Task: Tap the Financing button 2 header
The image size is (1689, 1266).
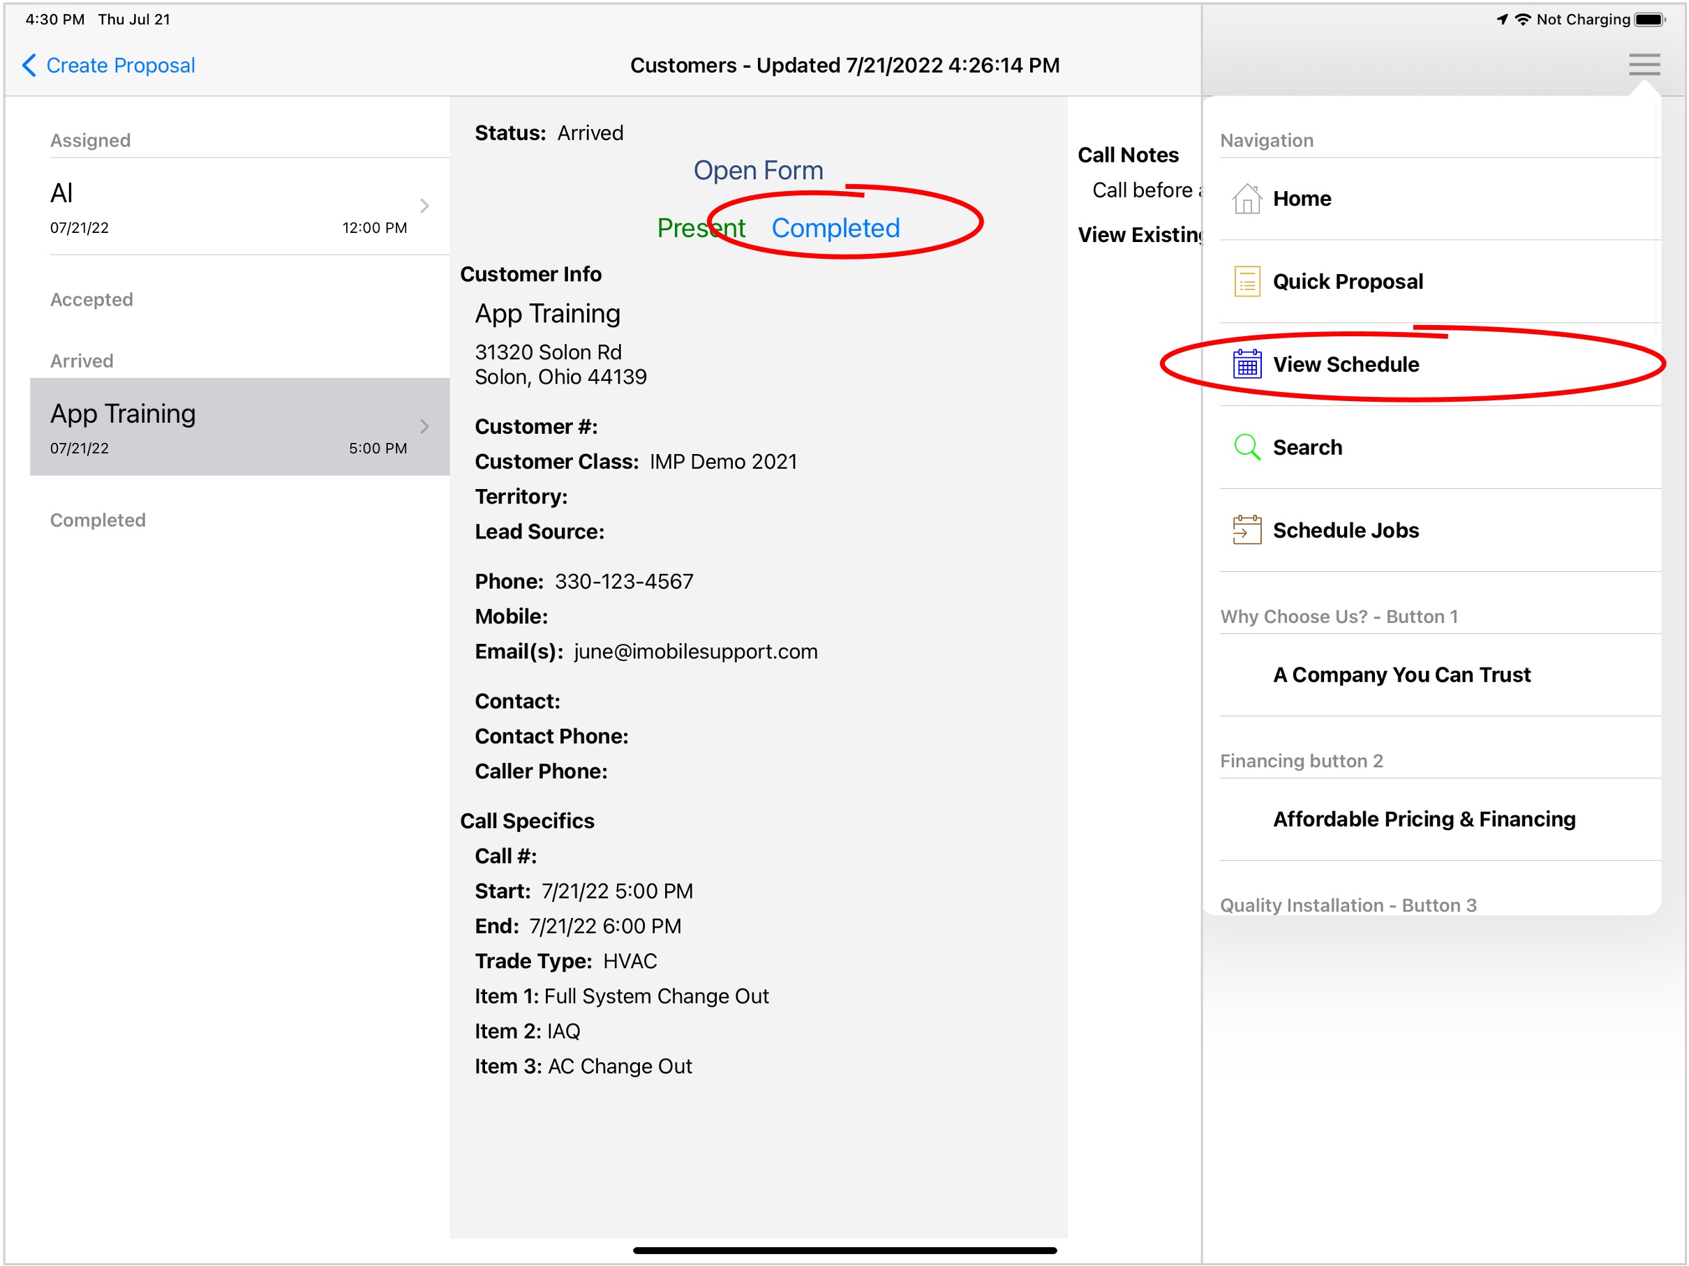Action: click(x=1301, y=761)
